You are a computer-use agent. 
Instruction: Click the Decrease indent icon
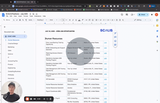[117, 20]
